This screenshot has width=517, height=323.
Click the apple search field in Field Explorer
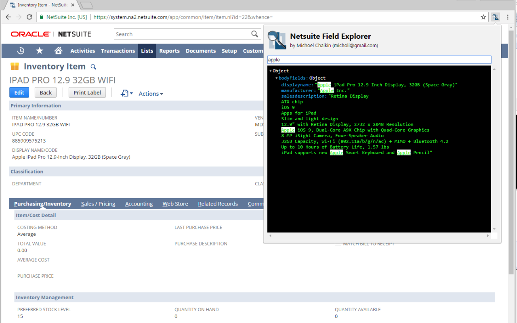pos(379,59)
